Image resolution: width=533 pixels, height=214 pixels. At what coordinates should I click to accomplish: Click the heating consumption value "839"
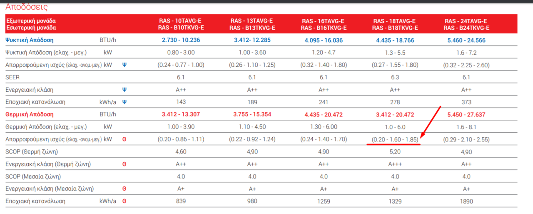pyautogui.click(x=181, y=201)
